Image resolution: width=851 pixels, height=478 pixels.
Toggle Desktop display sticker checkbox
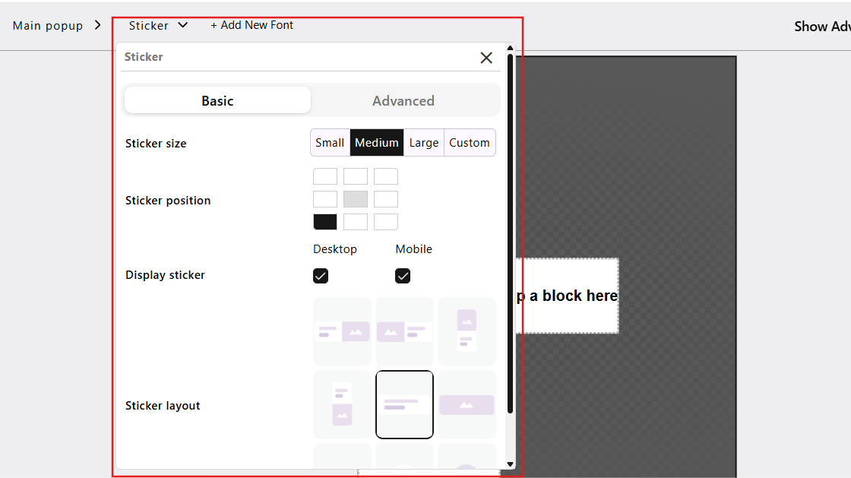(x=321, y=276)
